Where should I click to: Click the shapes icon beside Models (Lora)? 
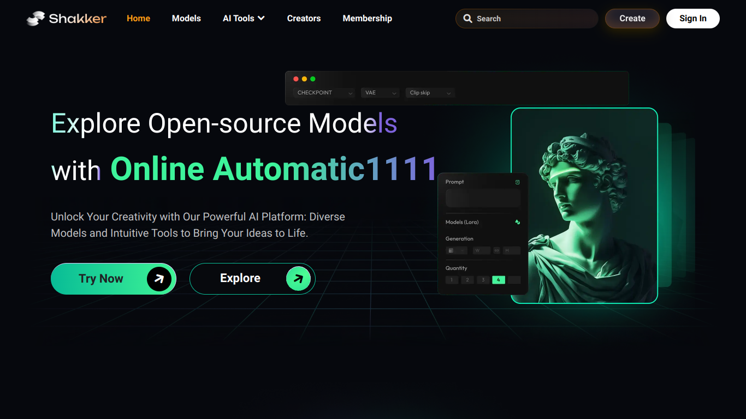(x=518, y=222)
